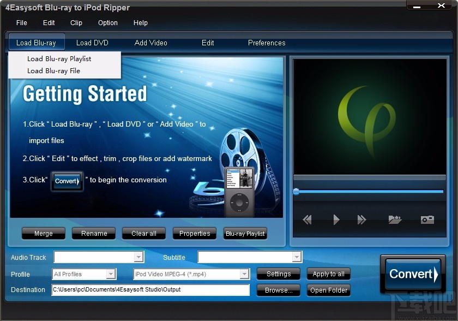Open the Blu-ray Playlist
The height and width of the screenshot is (321, 458).
(245, 234)
